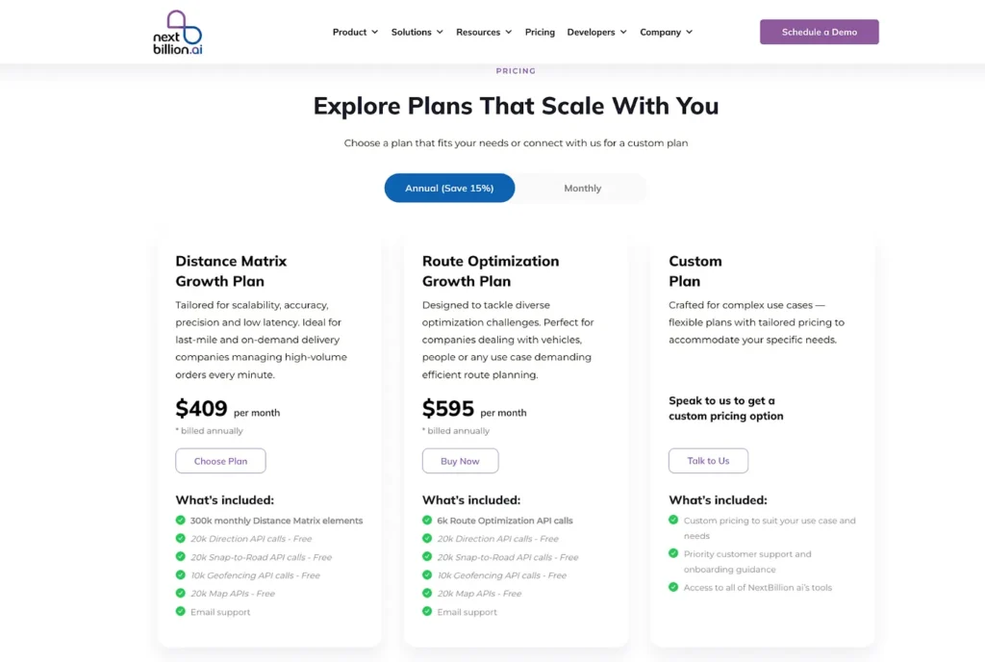Click green check beside 6k Route Optimization calls
The width and height of the screenshot is (985, 662).
tap(427, 521)
